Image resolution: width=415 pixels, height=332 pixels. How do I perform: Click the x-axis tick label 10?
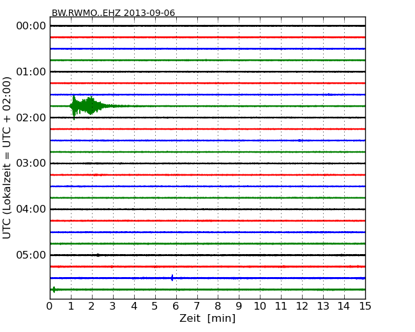point(260,306)
